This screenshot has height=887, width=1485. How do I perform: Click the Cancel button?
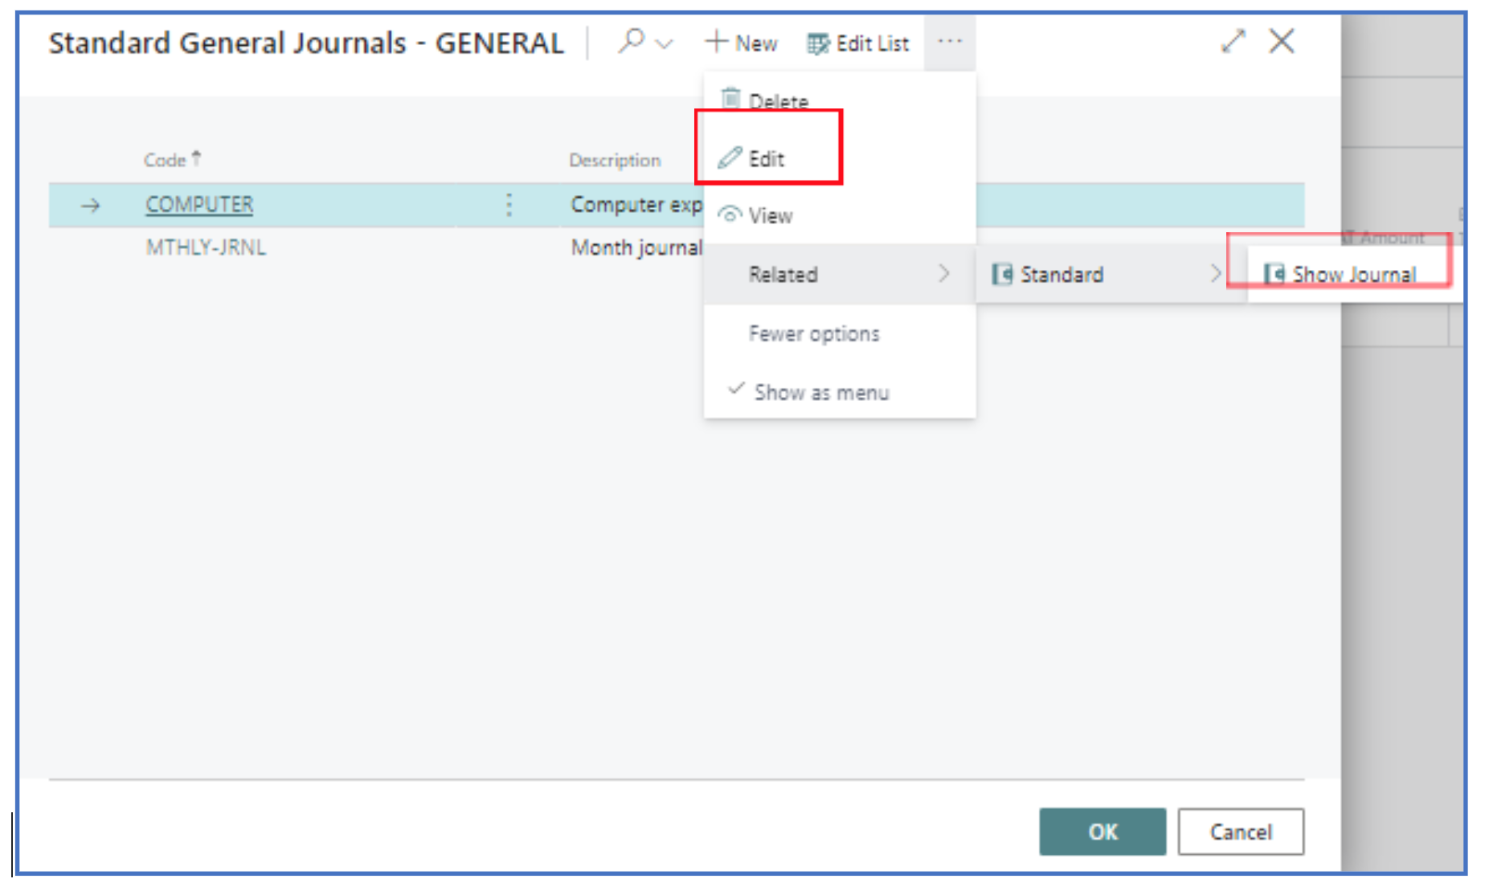click(1240, 832)
